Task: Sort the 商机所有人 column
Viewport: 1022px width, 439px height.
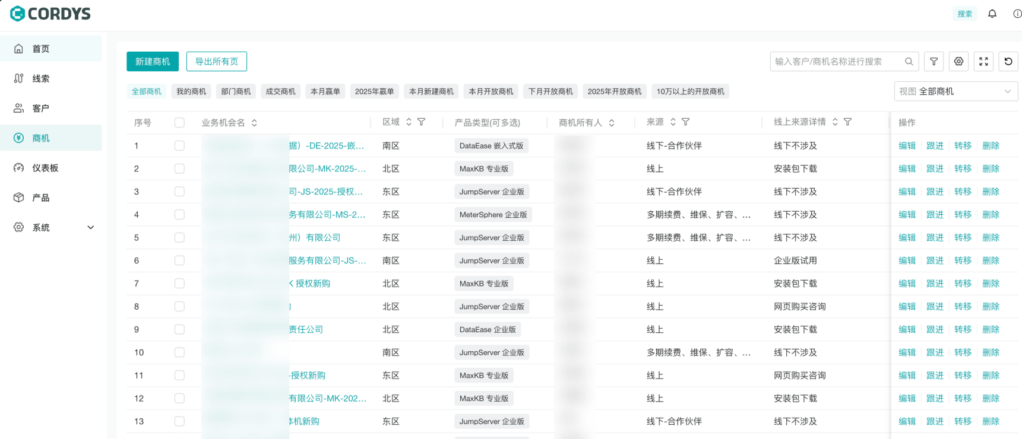Action: (x=611, y=123)
